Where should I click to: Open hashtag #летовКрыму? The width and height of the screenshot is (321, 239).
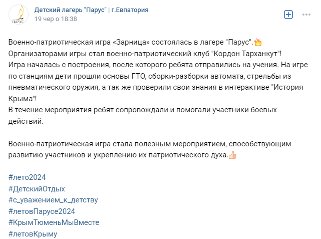[x=33, y=233]
